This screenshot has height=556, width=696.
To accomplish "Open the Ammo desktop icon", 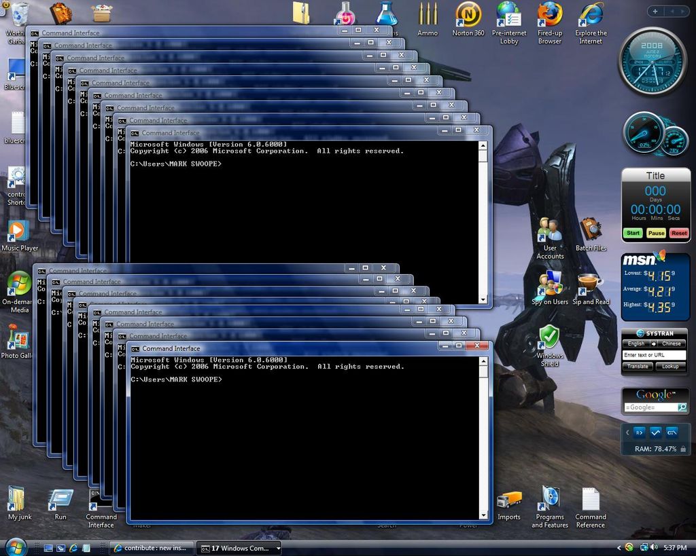I will coord(428,20).
